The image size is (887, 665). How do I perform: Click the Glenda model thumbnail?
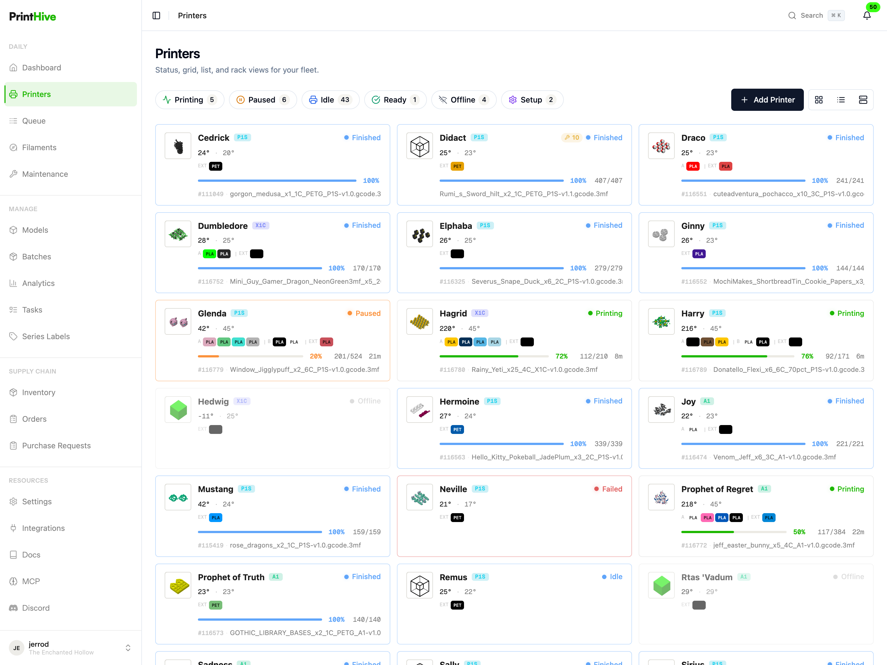click(178, 321)
